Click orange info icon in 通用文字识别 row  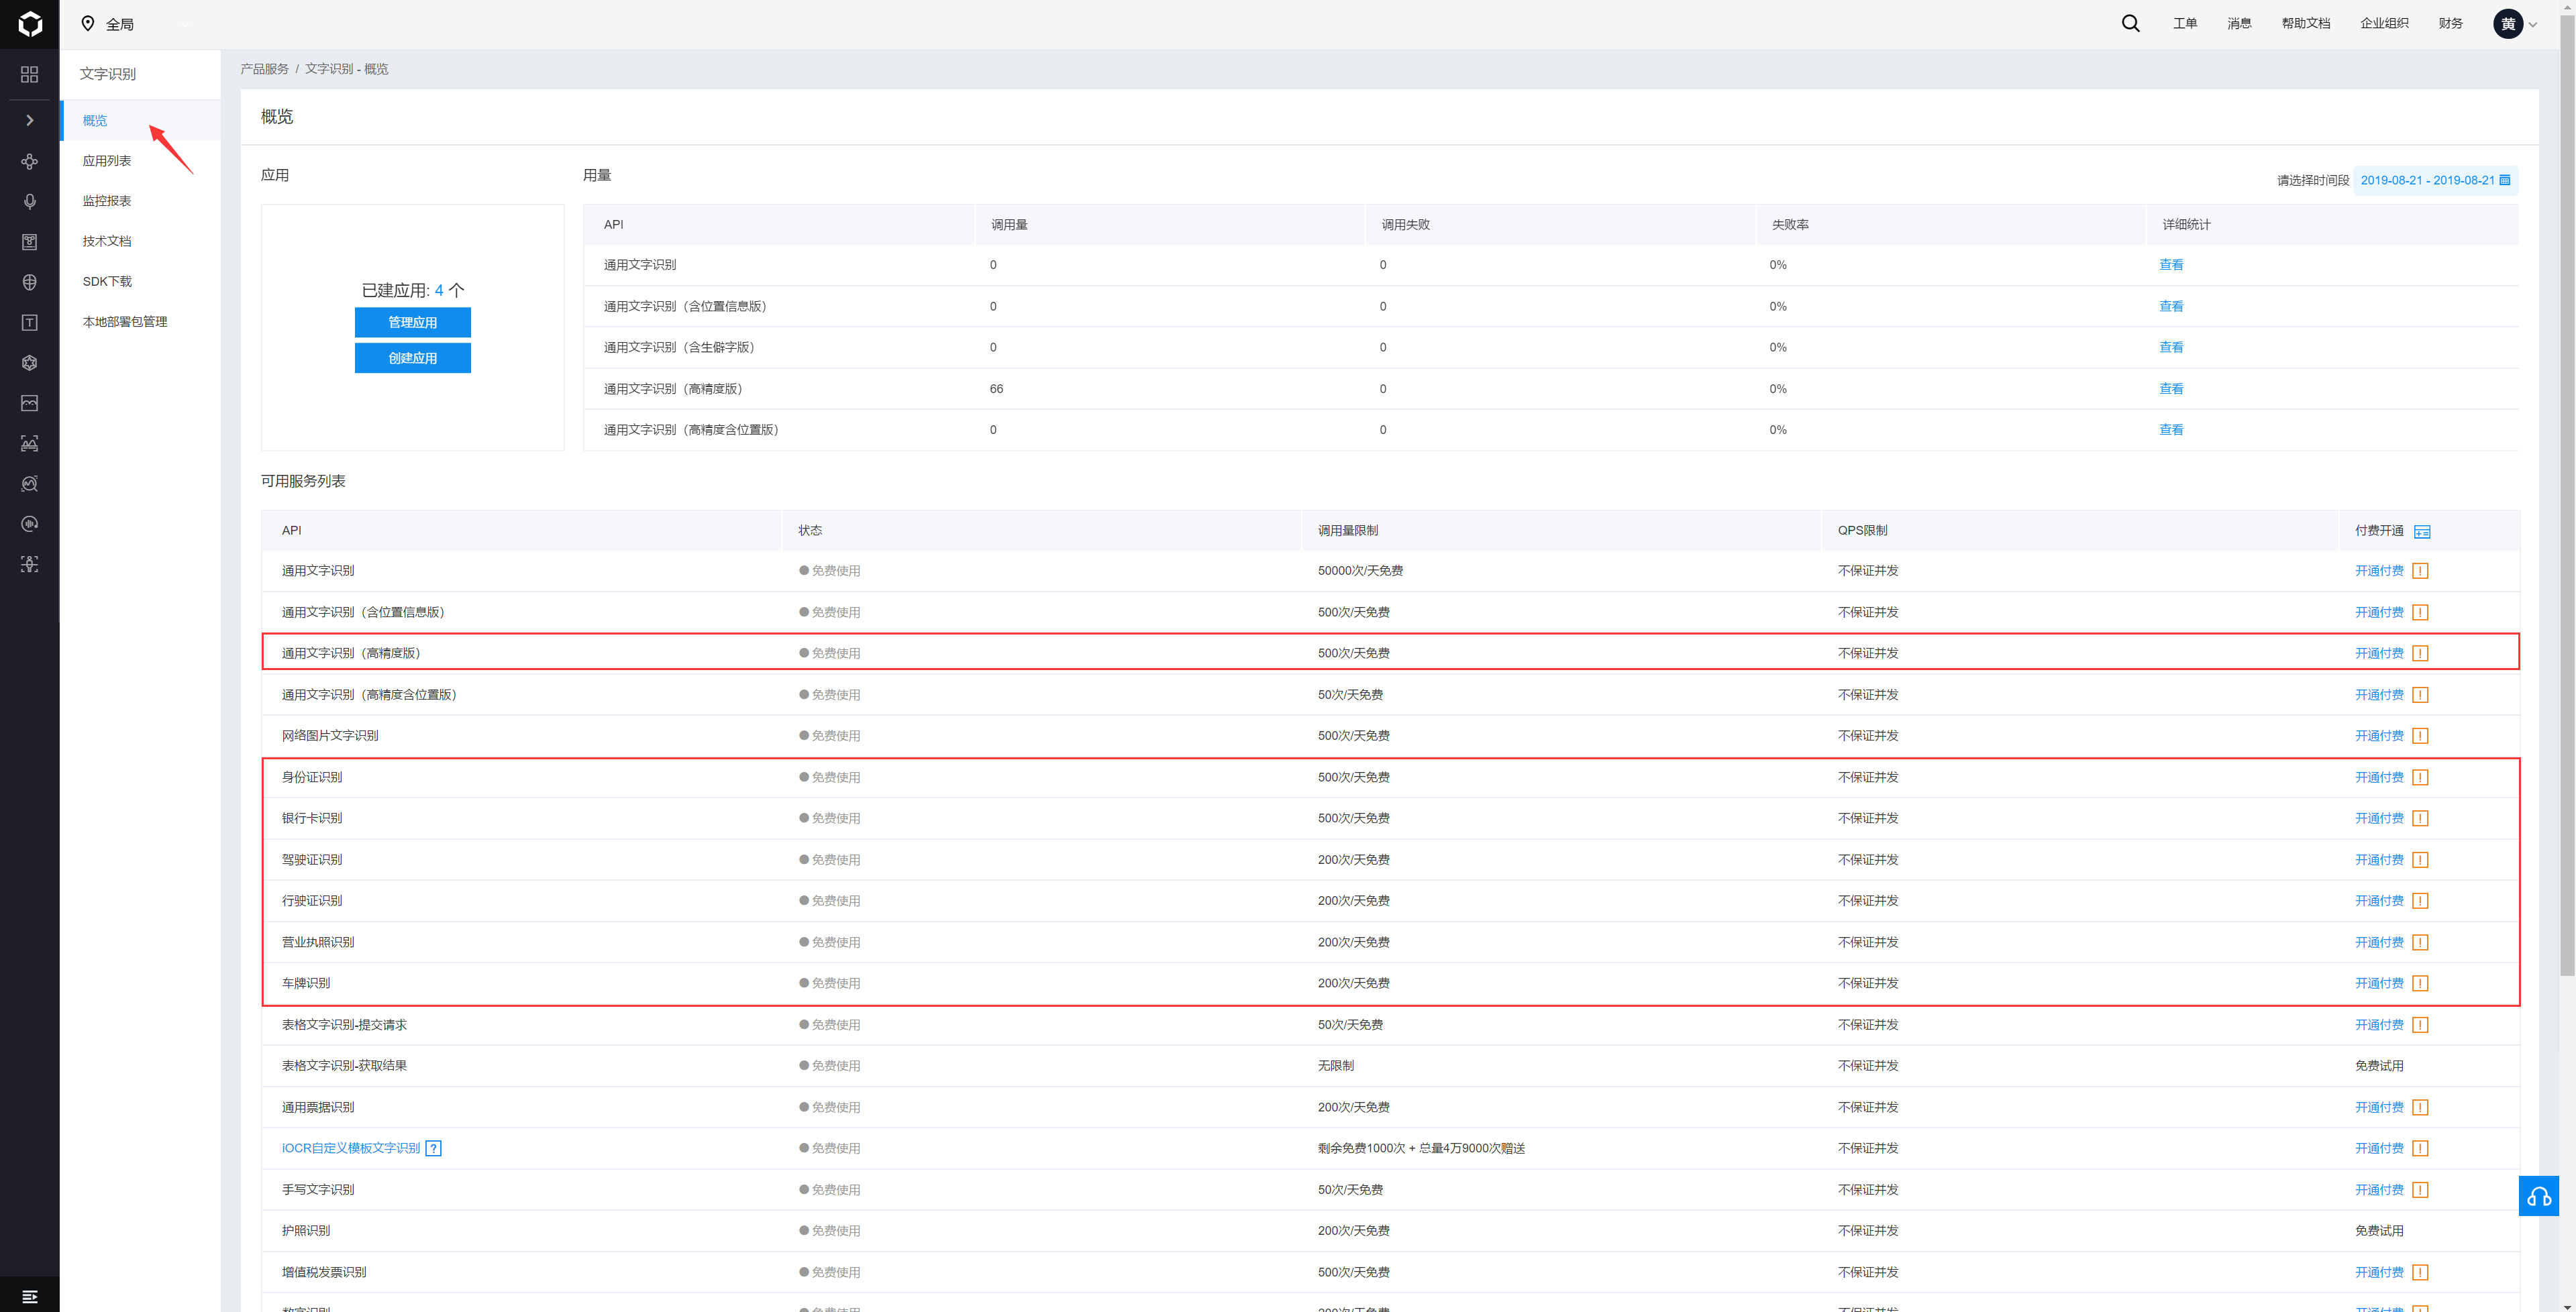point(2420,571)
